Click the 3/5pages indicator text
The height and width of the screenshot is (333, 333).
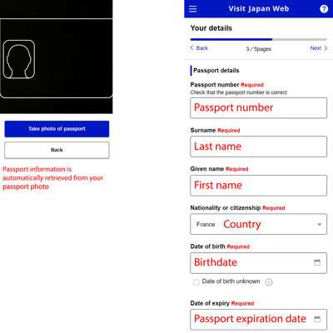259,49
